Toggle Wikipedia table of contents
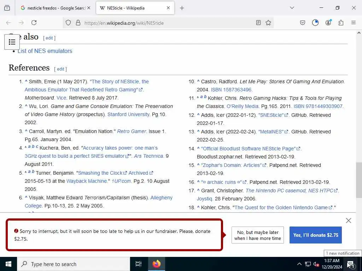 click(12, 42)
